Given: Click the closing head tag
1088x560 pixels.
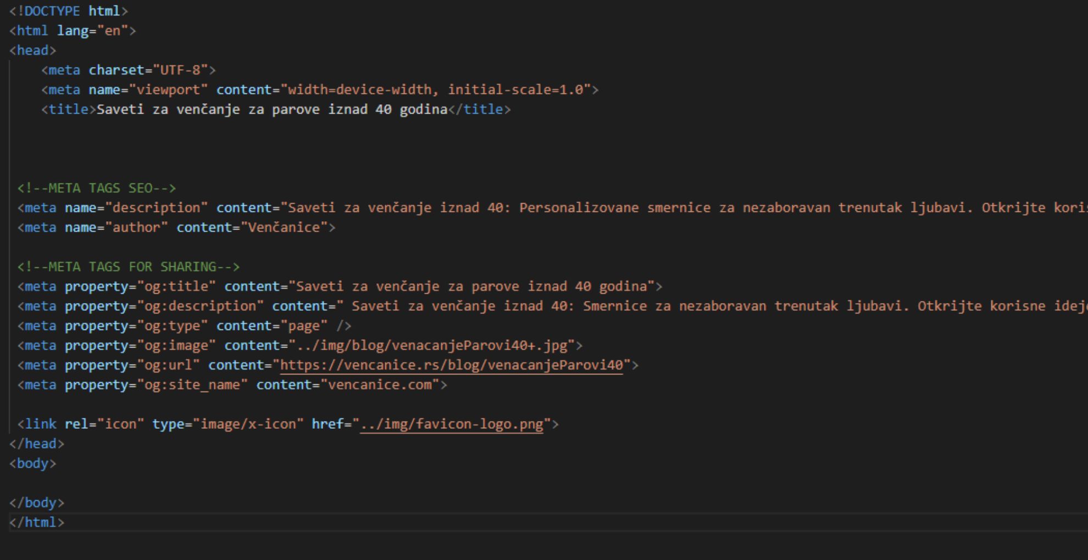Looking at the screenshot, I should (36, 443).
